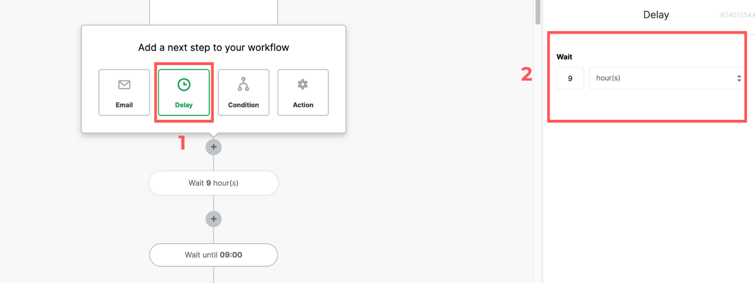Select the Wait 9 hour(s) workflow step
This screenshot has height=283, width=755.
[214, 183]
